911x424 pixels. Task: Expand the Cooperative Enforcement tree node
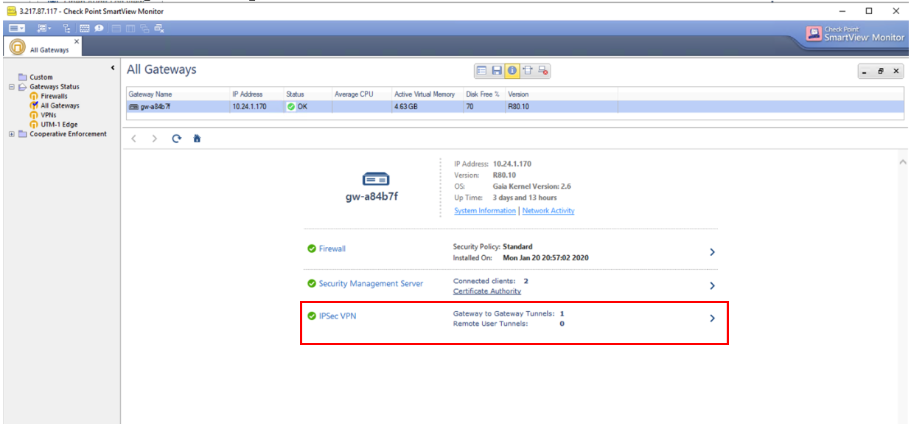(12, 134)
